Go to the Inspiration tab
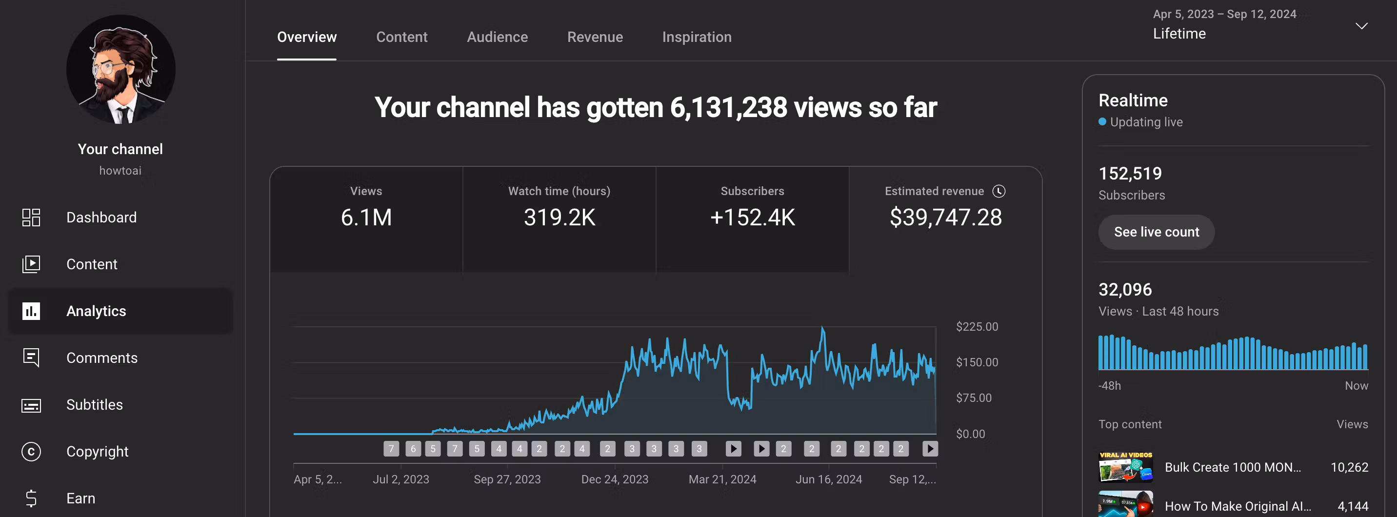1397x517 pixels. click(697, 37)
